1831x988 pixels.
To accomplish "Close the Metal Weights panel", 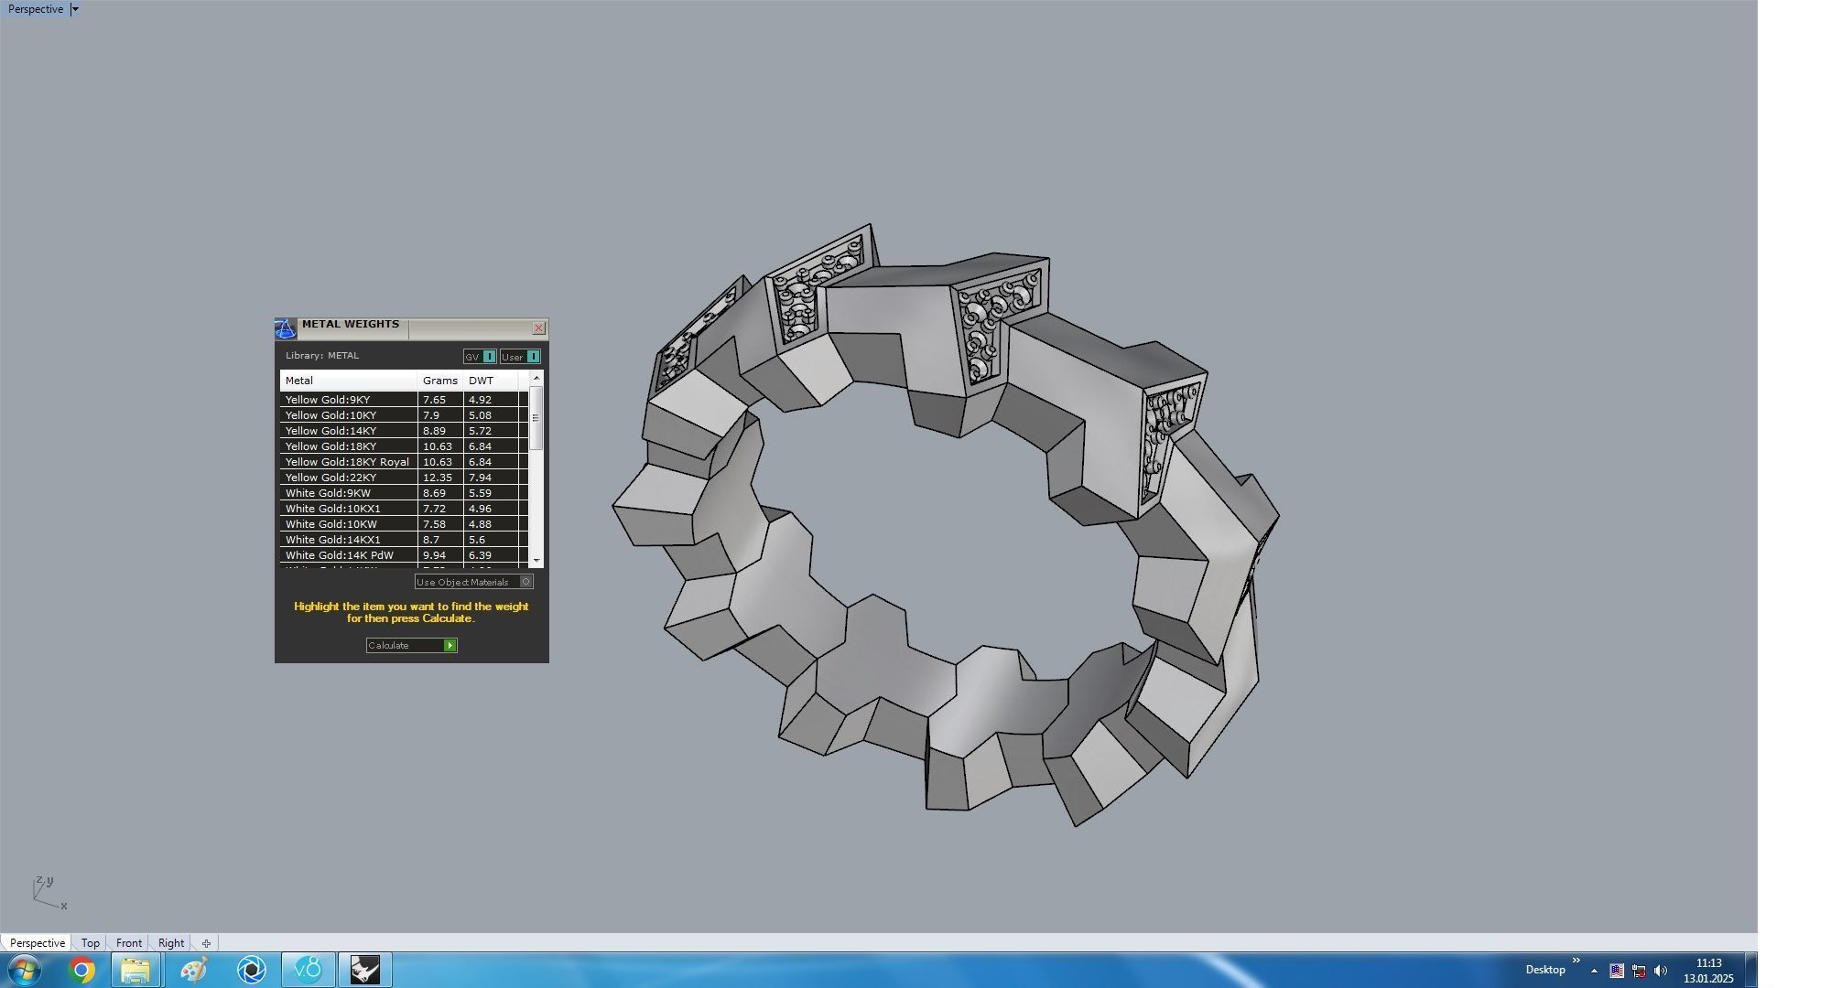I will (538, 328).
